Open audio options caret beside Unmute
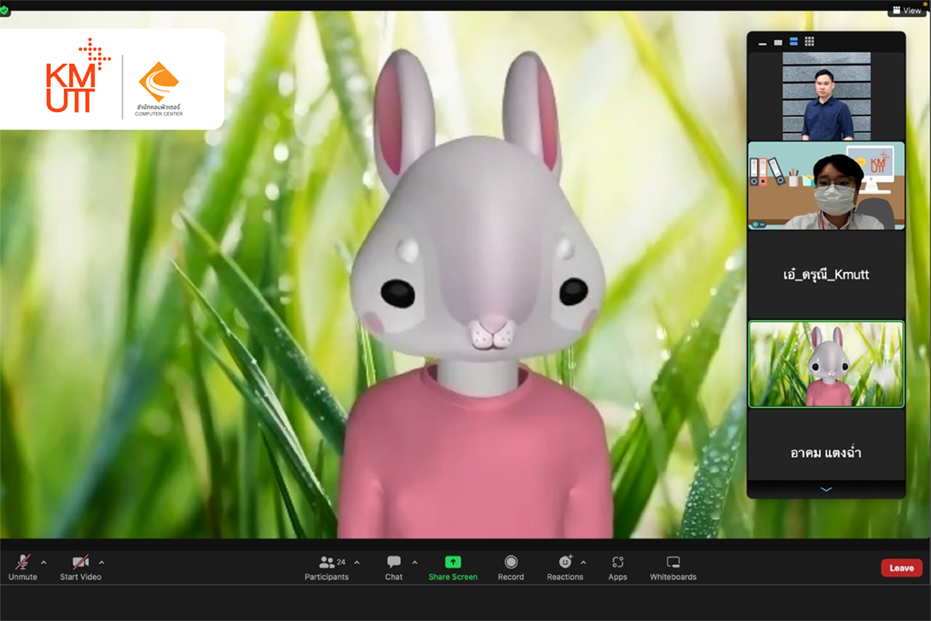The image size is (931, 621). coord(43,562)
